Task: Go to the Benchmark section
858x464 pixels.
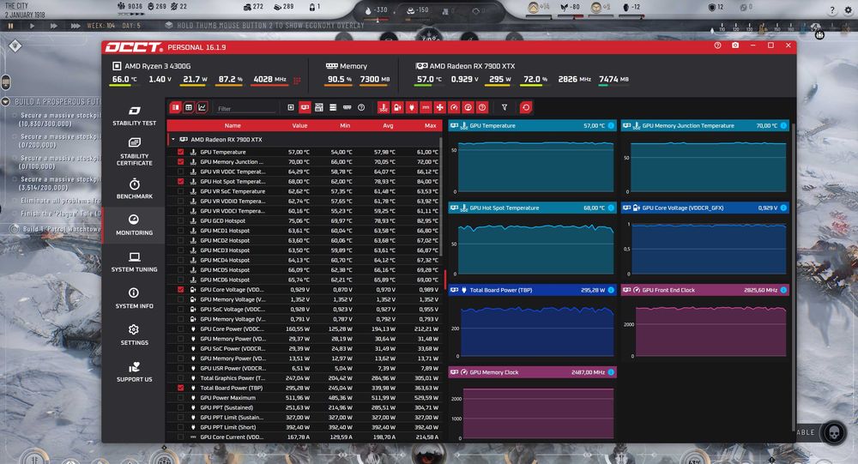Action: [134, 189]
